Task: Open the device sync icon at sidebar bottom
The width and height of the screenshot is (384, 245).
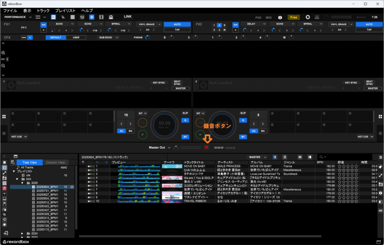Action: [x=6, y=233]
